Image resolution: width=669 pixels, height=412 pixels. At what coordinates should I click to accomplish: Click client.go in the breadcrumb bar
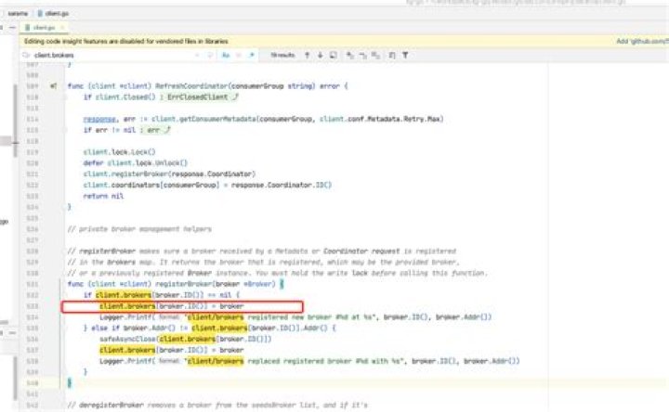[x=53, y=14]
